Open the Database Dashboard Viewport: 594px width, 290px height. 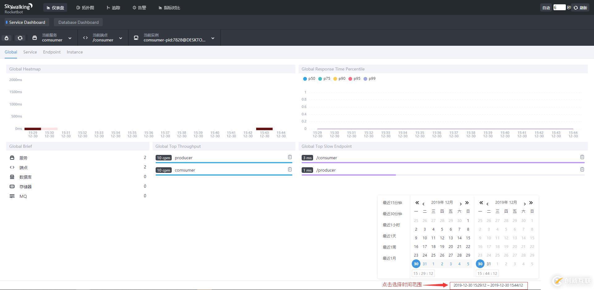(78, 22)
